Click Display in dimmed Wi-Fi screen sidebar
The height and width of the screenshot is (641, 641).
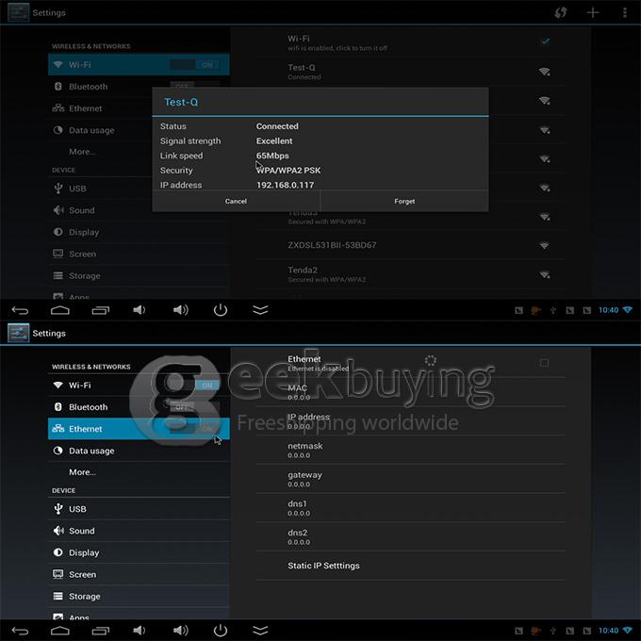(x=139, y=232)
